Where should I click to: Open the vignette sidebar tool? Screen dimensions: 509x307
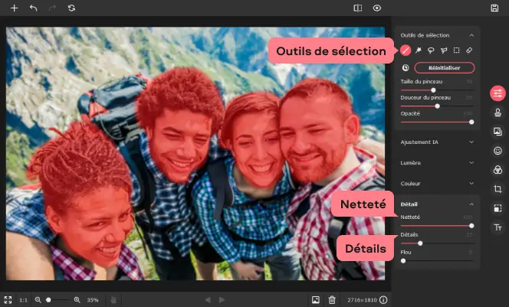point(498,208)
